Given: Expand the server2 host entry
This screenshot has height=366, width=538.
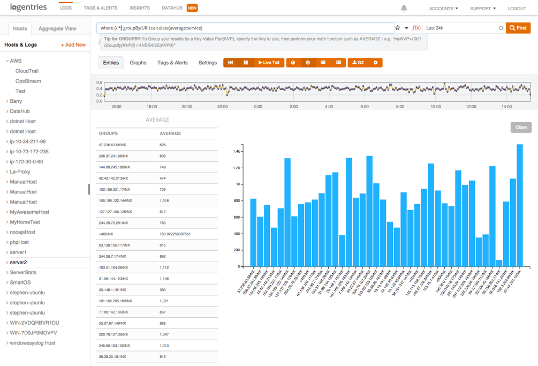Looking at the screenshot, I should tap(7, 263).
